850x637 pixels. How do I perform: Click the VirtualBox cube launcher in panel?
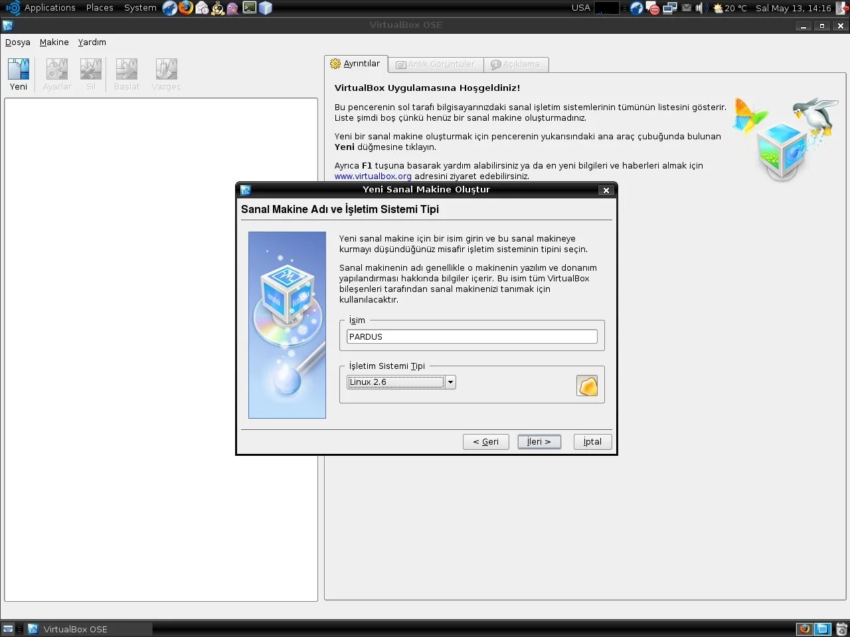point(266,8)
